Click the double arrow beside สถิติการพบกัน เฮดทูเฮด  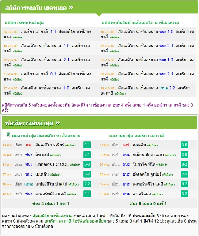(x=71, y=7)
